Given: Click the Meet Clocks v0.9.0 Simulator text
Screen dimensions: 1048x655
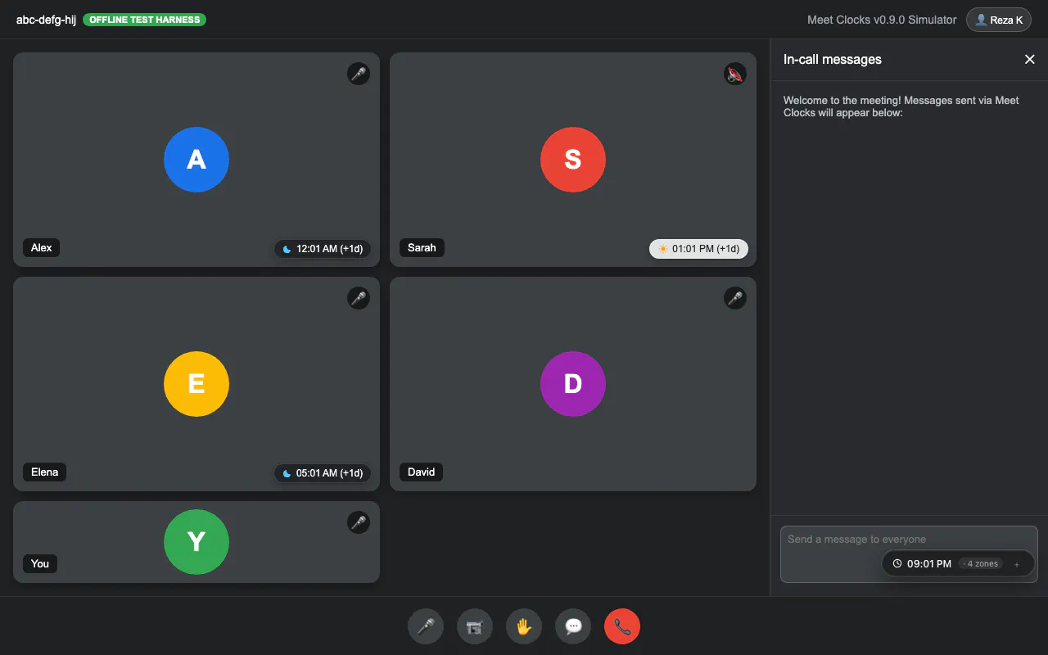Looking at the screenshot, I should point(882,20).
